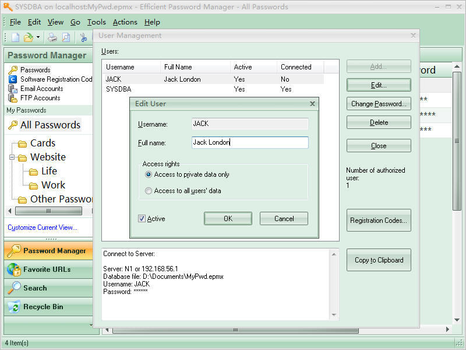Click scroll-down arrow of Connect to Server box
Image resolution: width=466 pixels, height=350 pixels.
point(334,315)
